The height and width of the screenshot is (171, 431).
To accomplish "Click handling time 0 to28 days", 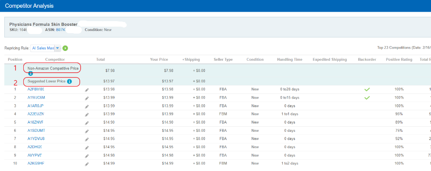I will pos(289,89).
